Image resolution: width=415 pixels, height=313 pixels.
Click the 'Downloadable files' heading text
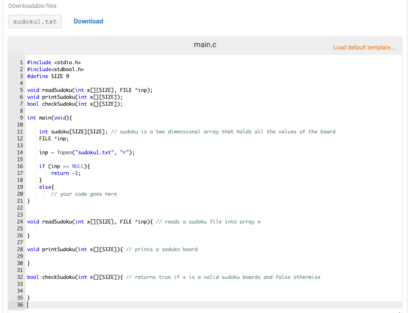[32, 6]
